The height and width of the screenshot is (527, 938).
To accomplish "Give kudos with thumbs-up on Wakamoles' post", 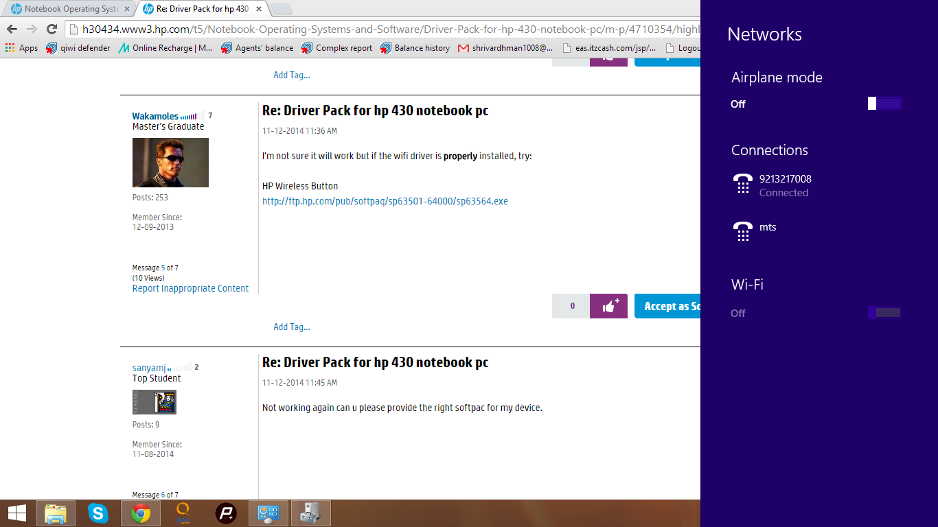I will (608, 306).
